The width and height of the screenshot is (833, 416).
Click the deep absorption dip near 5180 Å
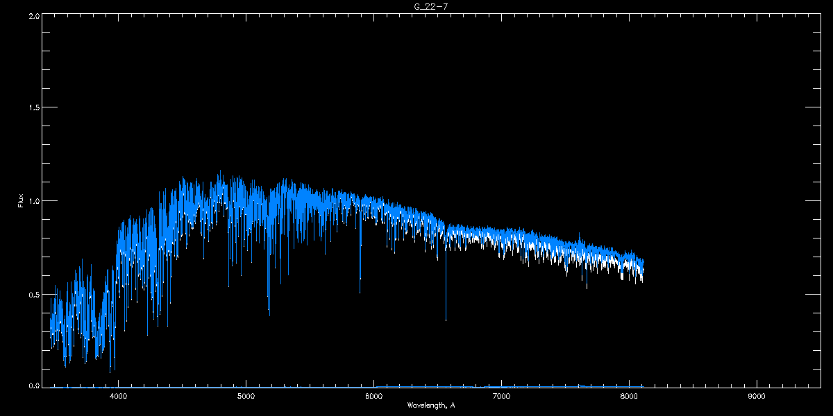(269, 312)
